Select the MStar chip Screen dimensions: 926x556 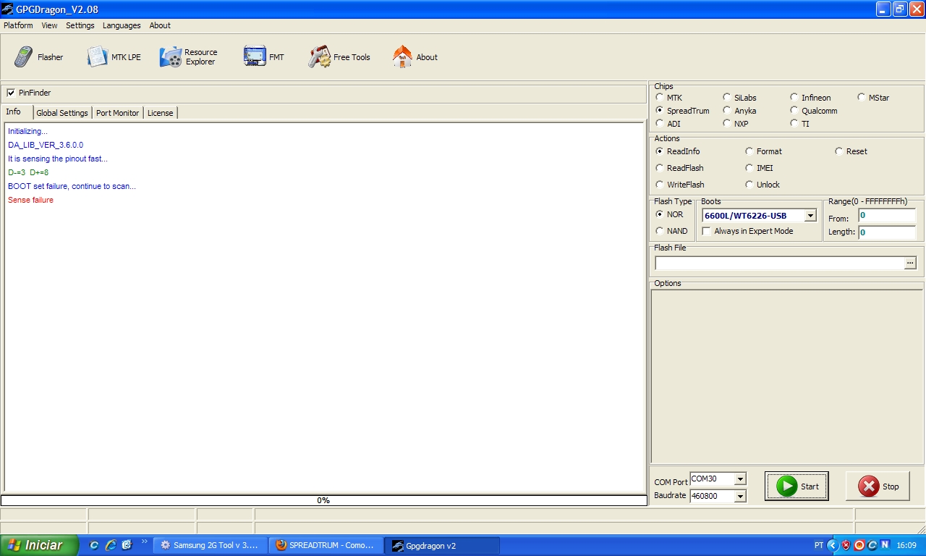[x=862, y=98]
